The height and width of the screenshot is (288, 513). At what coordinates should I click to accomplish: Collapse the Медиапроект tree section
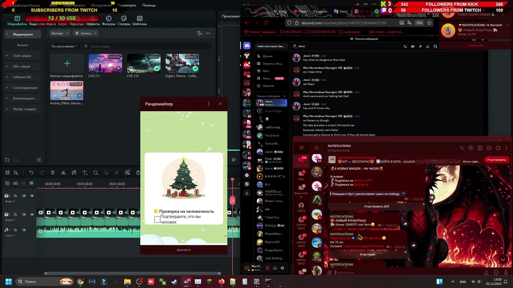tap(7, 34)
